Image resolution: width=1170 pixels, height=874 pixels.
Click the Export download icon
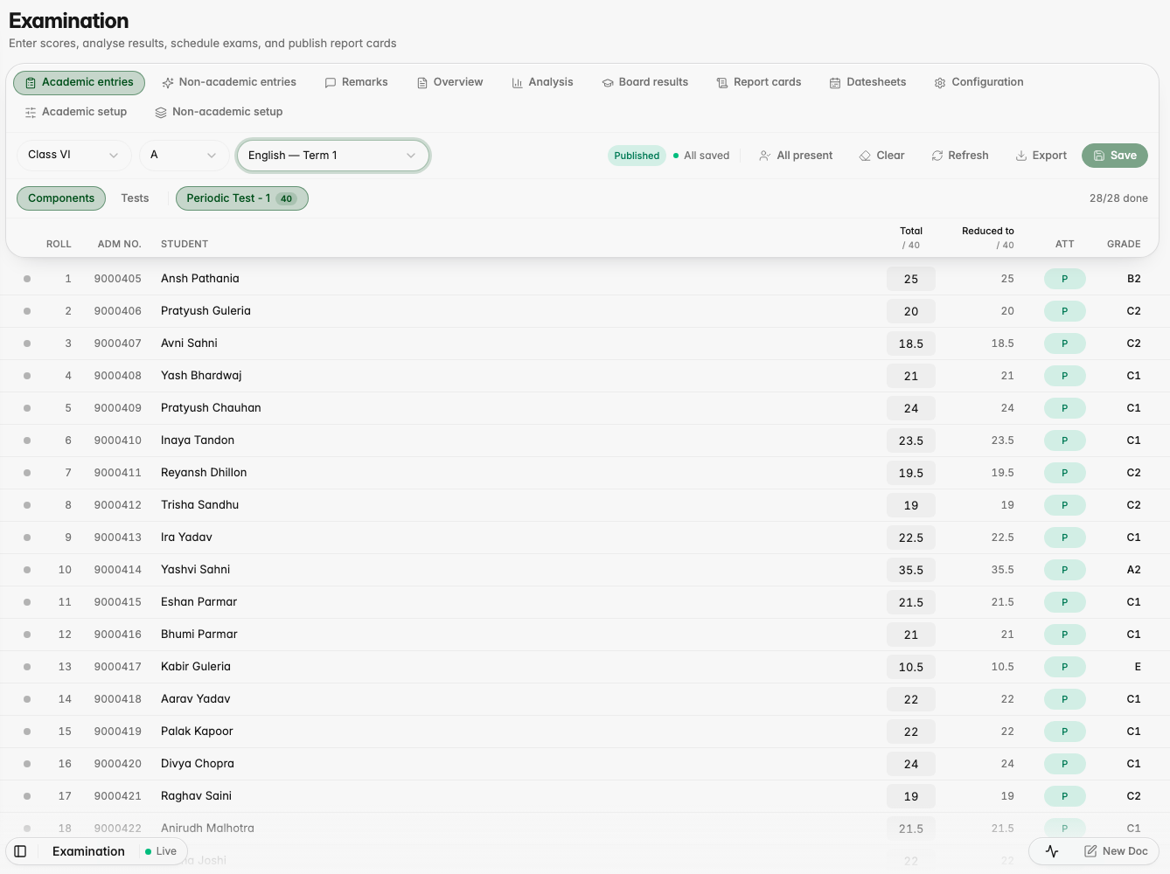1020,156
